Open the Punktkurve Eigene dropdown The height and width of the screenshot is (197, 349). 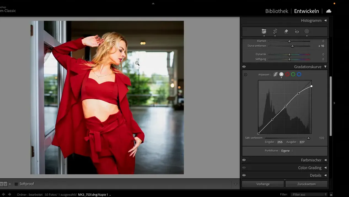tap(286, 151)
